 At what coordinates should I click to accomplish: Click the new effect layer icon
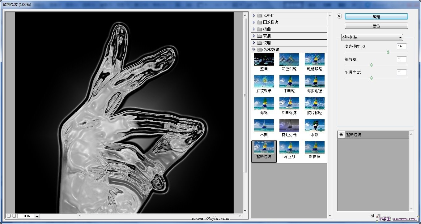(x=372, y=216)
